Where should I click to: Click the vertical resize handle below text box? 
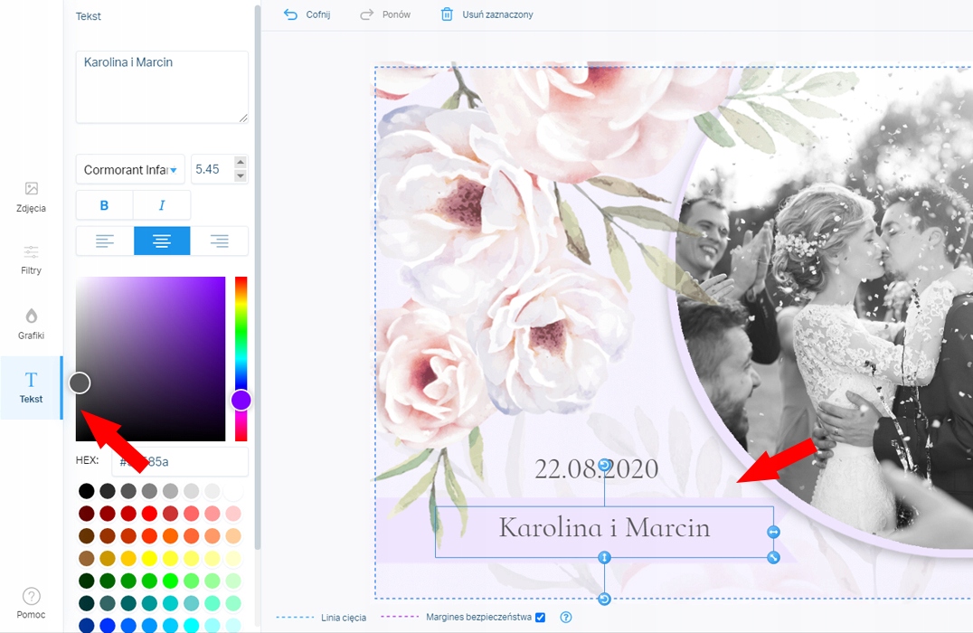tap(604, 557)
